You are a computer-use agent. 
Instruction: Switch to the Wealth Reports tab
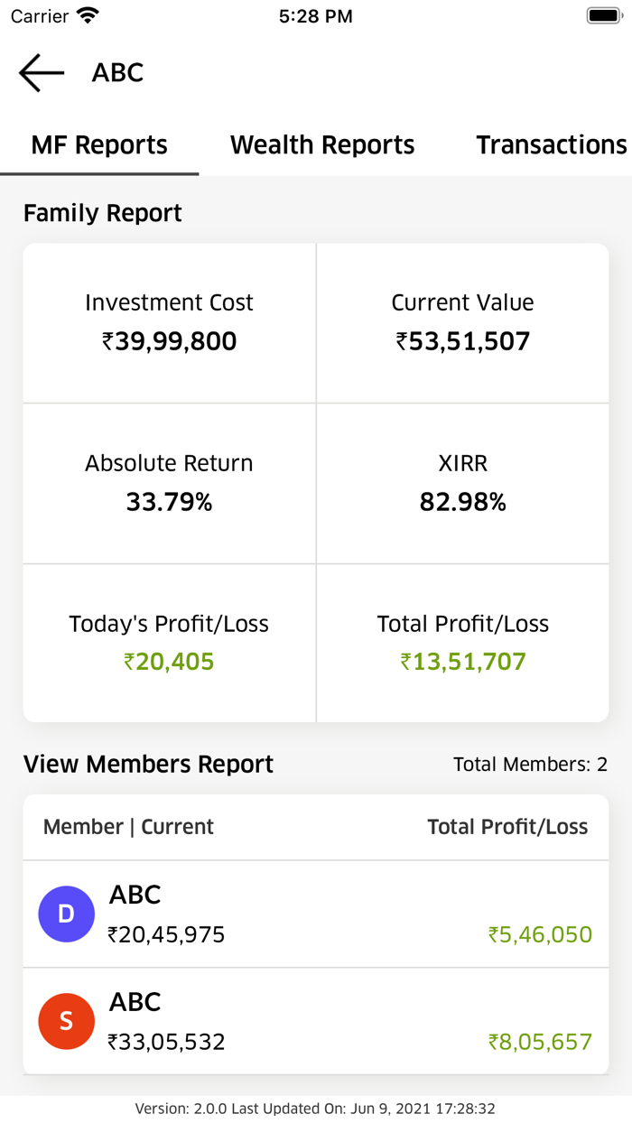coord(322,144)
